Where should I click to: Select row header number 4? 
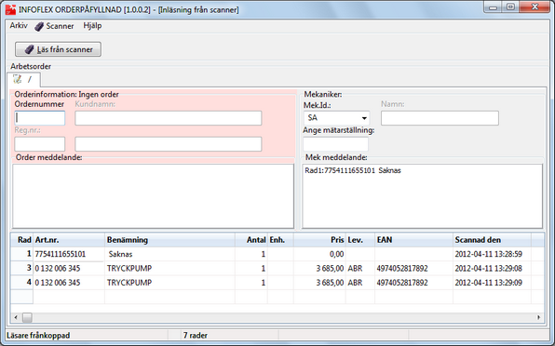[22, 283]
